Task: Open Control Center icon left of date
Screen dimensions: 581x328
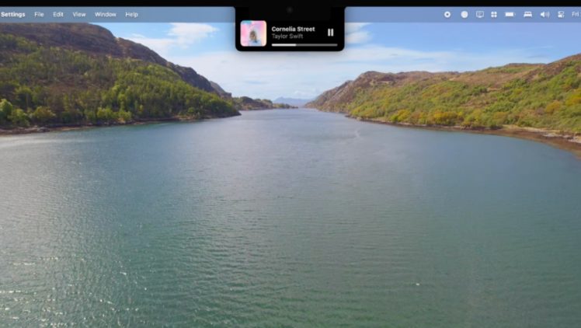Action: pos(560,14)
